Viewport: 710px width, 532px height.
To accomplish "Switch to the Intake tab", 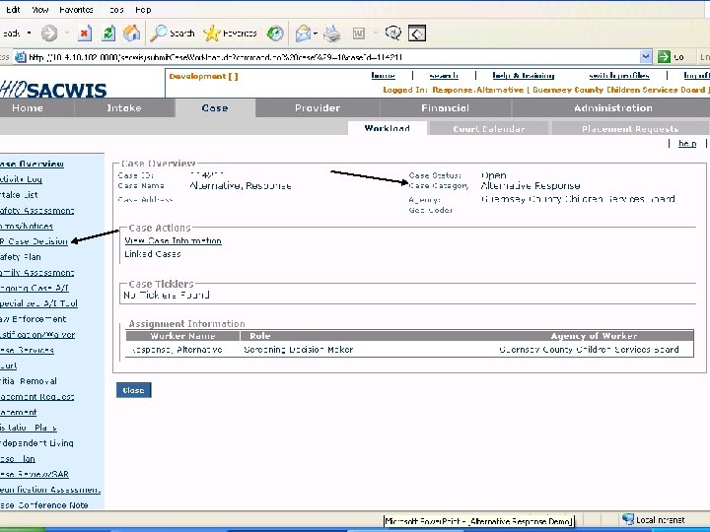I will click(x=124, y=108).
